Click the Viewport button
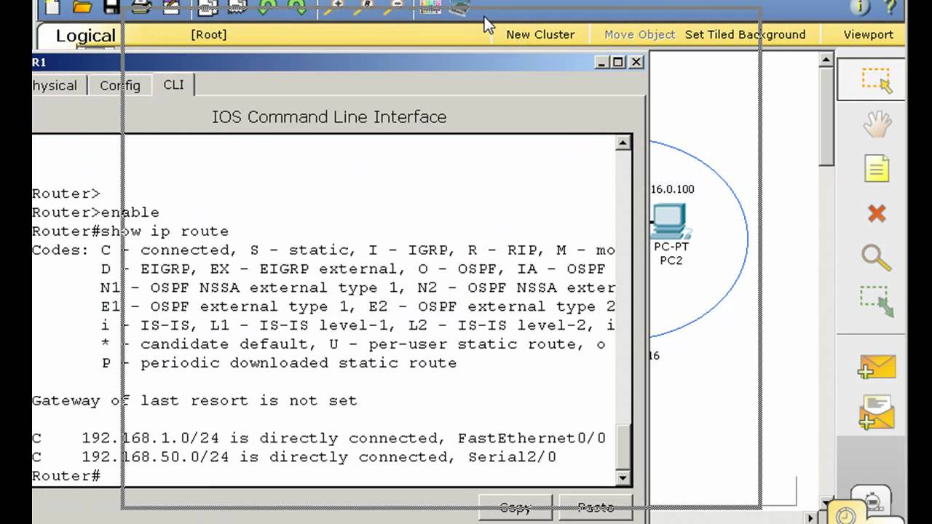 click(868, 34)
